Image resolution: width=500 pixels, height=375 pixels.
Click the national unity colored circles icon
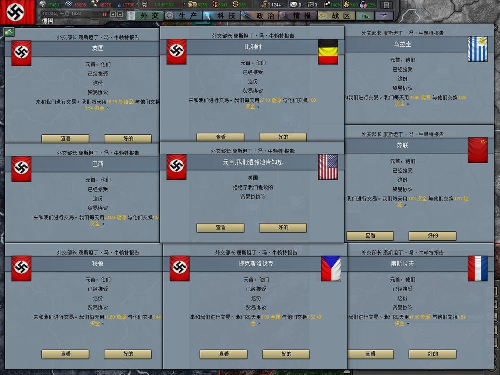(363, 5)
